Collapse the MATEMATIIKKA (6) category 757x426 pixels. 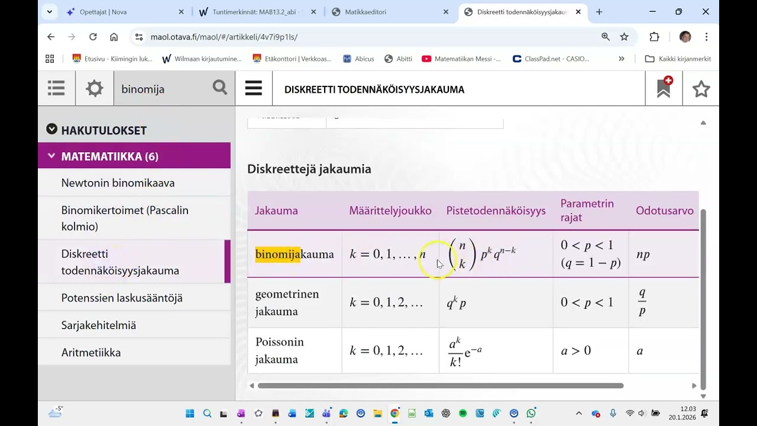(51, 156)
